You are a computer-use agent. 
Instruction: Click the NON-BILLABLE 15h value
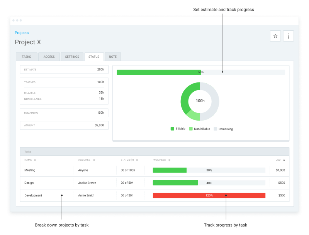102,99
